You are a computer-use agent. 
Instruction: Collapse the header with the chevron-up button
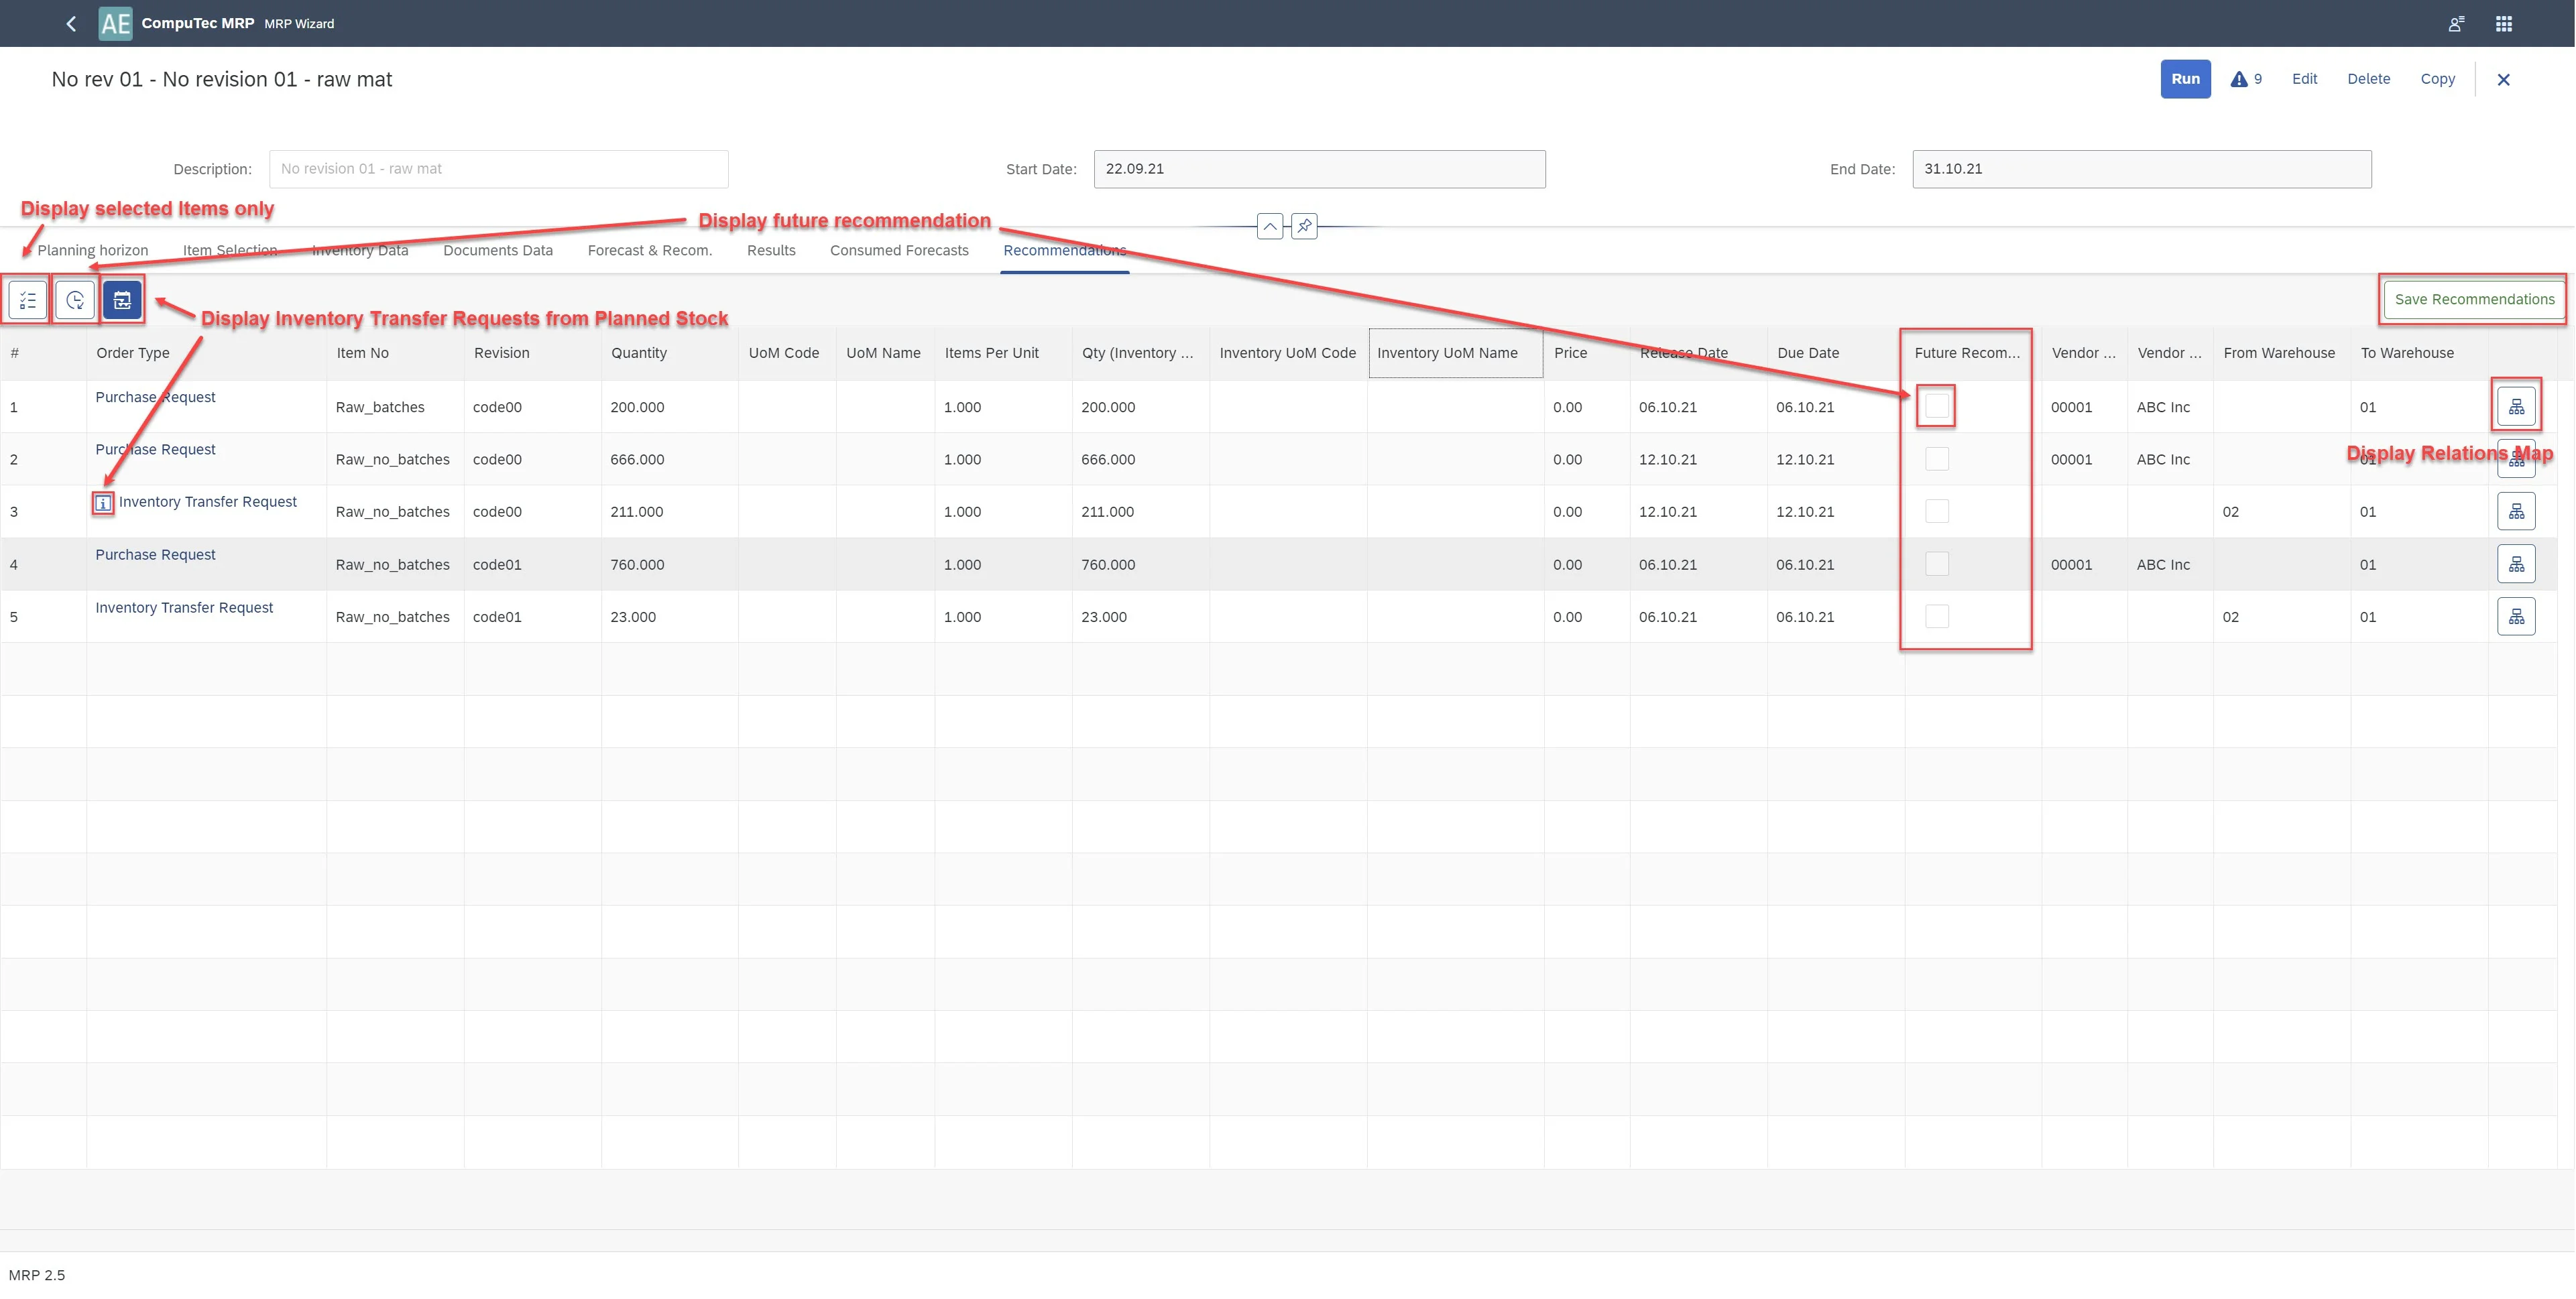coord(1269,226)
